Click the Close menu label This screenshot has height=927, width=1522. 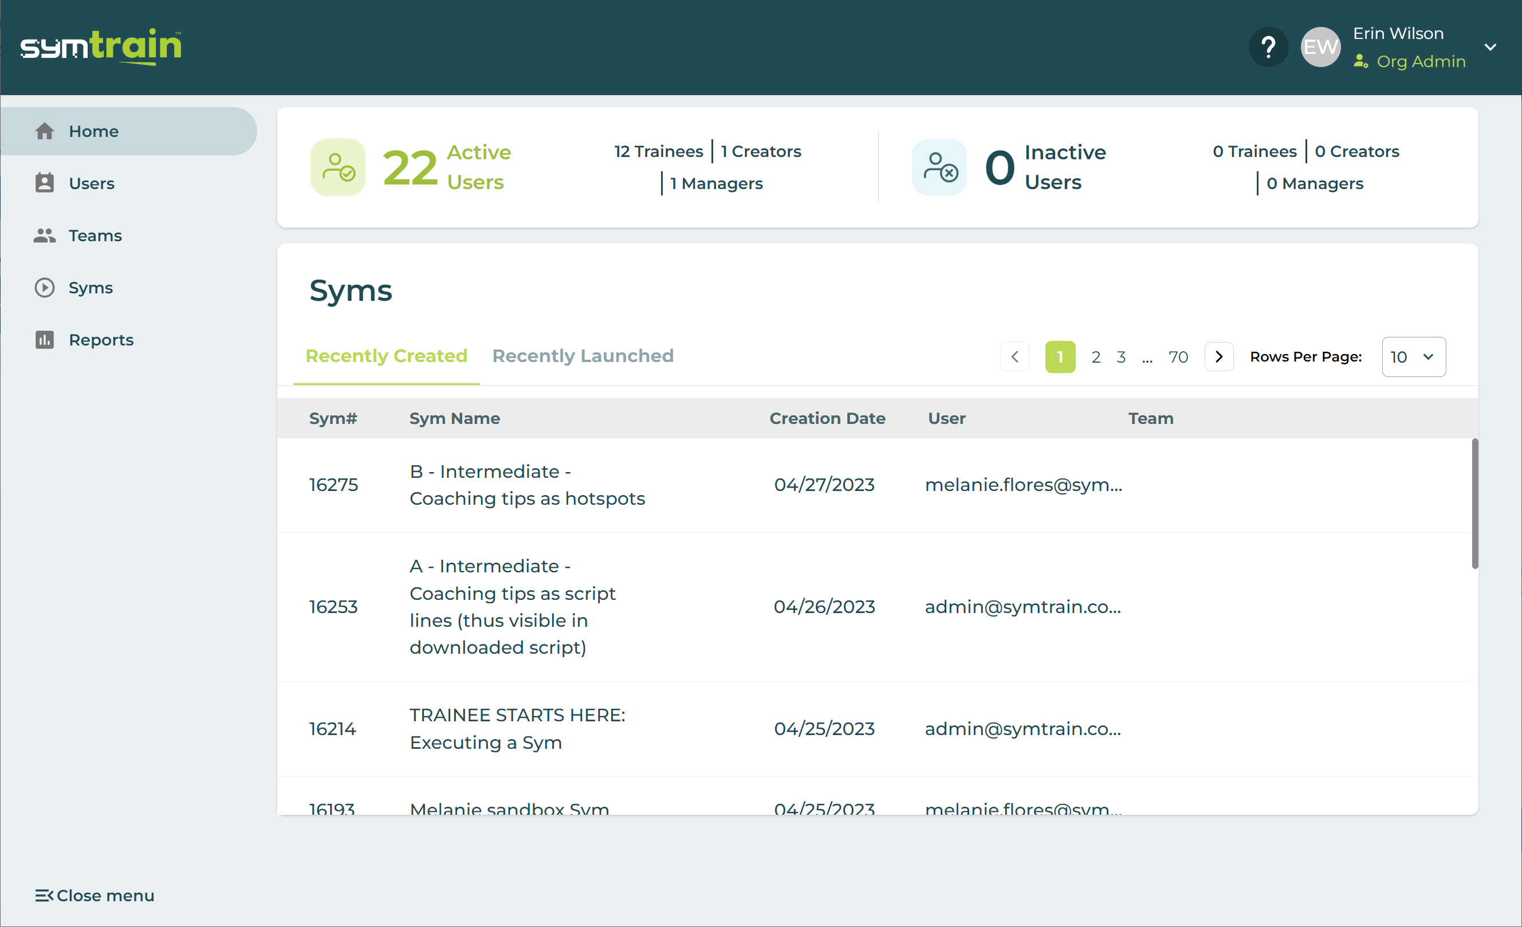pyautogui.click(x=105, y=895)
